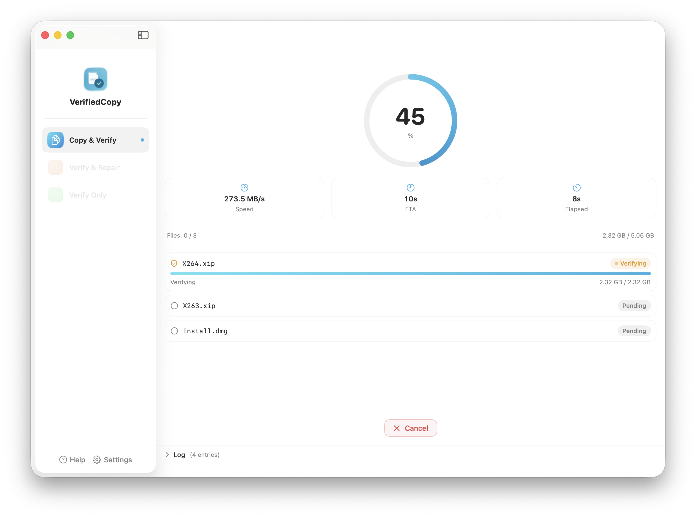Switch to Verify Only mode
696x518 pixels.
pos(88,195)
